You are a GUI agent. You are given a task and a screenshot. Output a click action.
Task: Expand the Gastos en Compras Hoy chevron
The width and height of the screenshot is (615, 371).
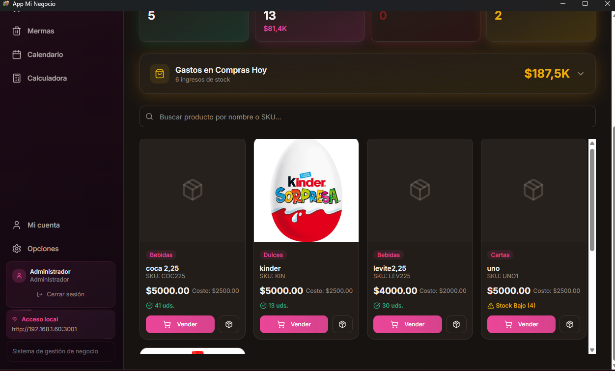pyautogui.click(x=581, y=74)
